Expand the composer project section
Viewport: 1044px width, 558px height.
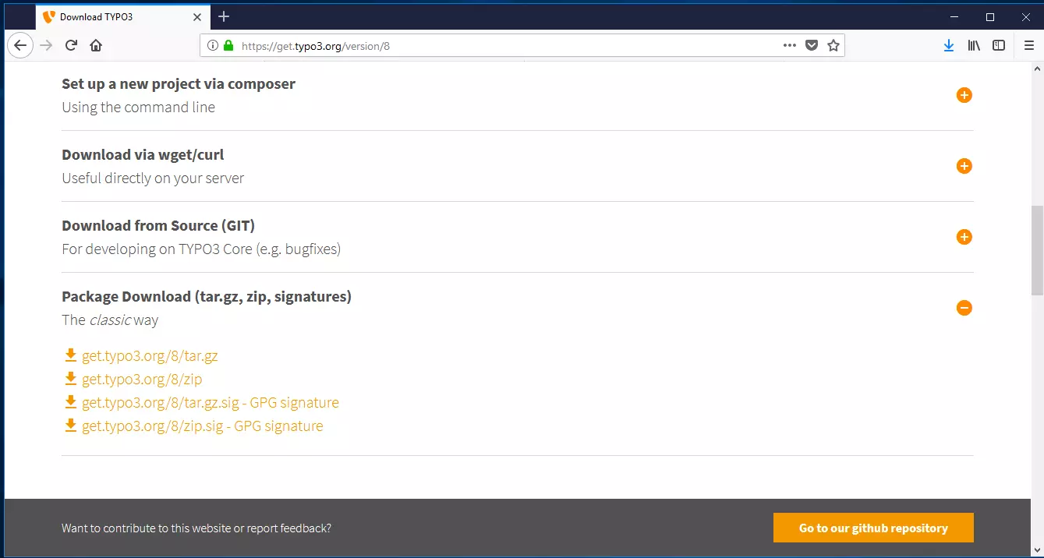964,95
